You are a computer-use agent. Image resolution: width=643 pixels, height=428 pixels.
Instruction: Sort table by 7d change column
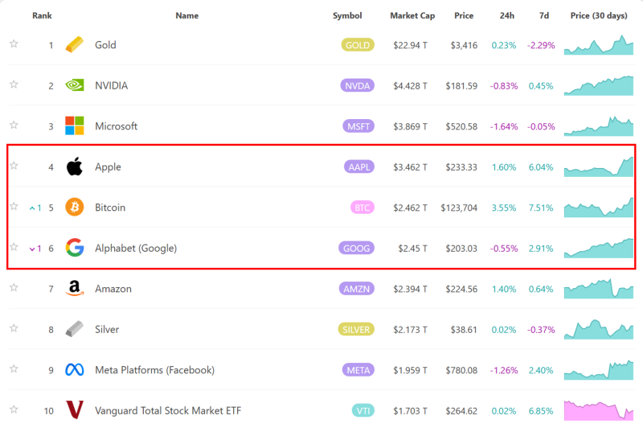544,15
